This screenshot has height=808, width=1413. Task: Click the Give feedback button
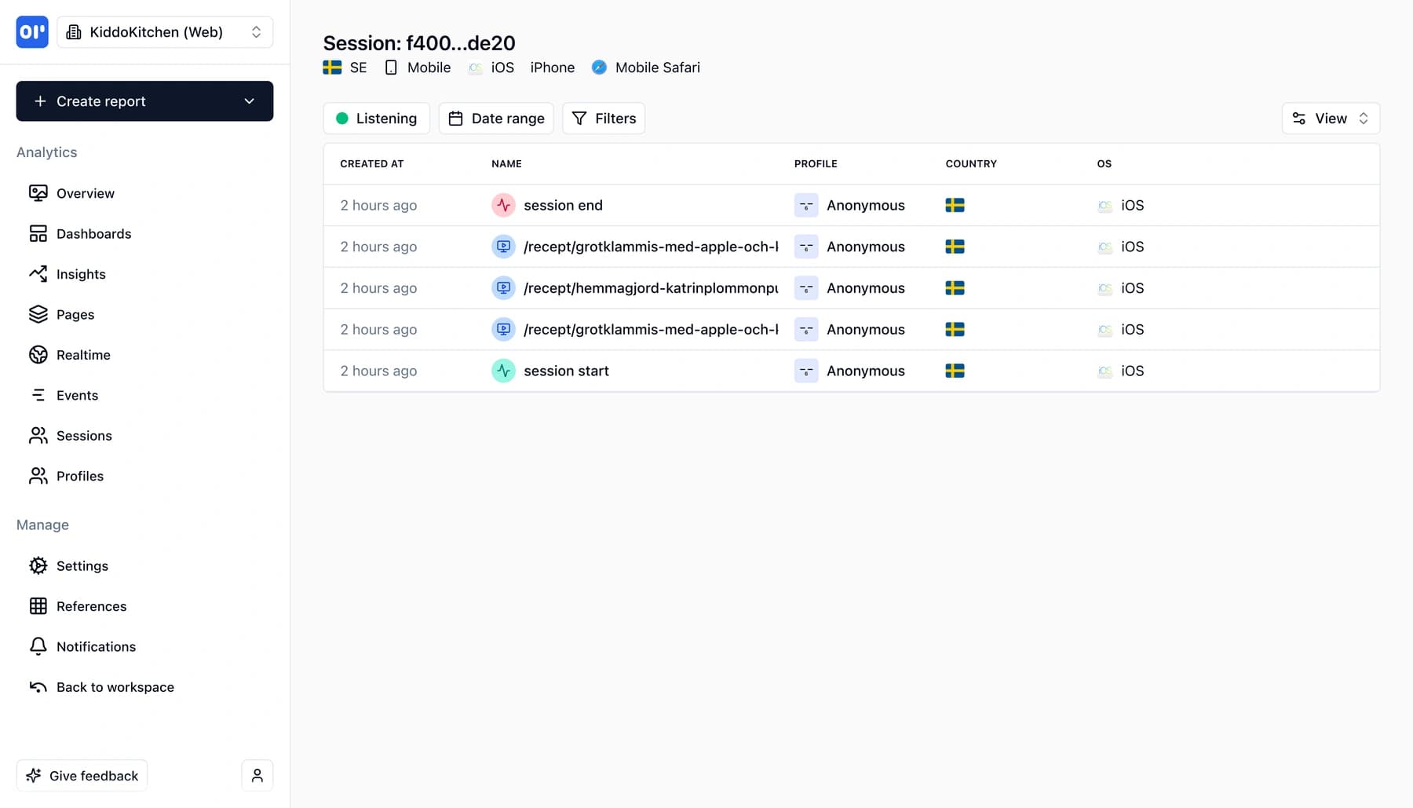(x=82, y=775)
